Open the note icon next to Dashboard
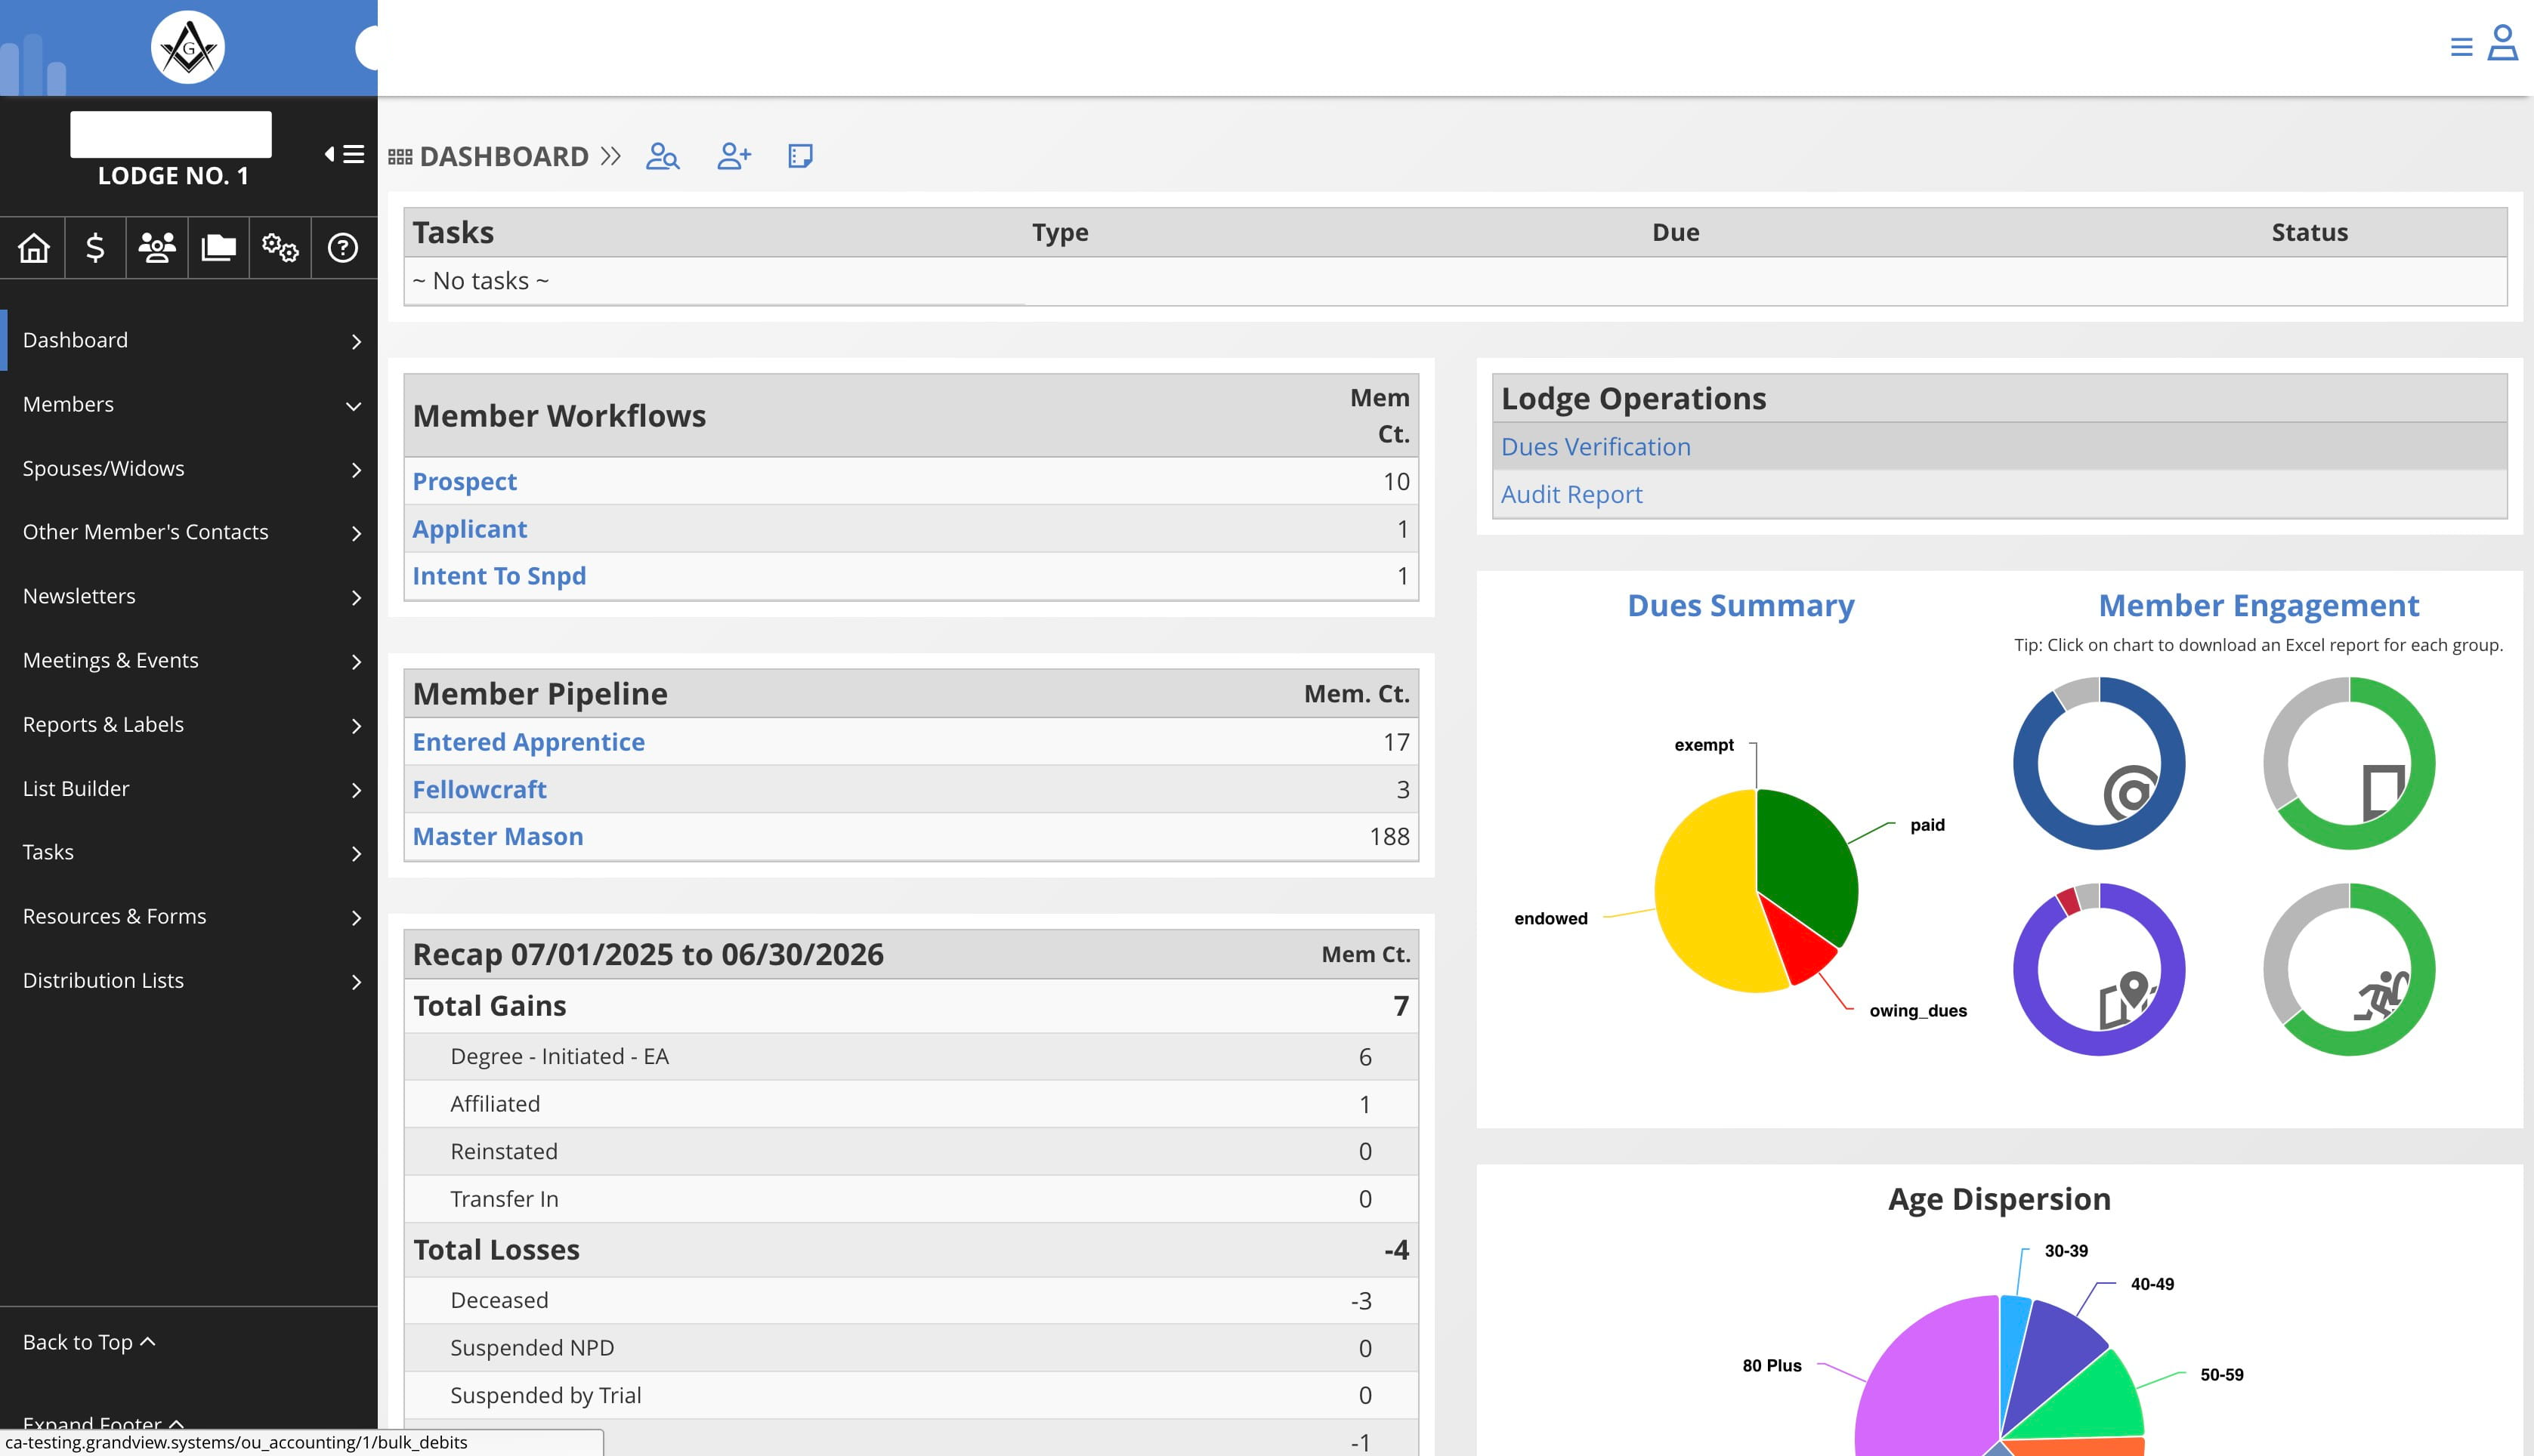The width and height of the screenshot is (2534, 1456). click(x=800, y=156)
